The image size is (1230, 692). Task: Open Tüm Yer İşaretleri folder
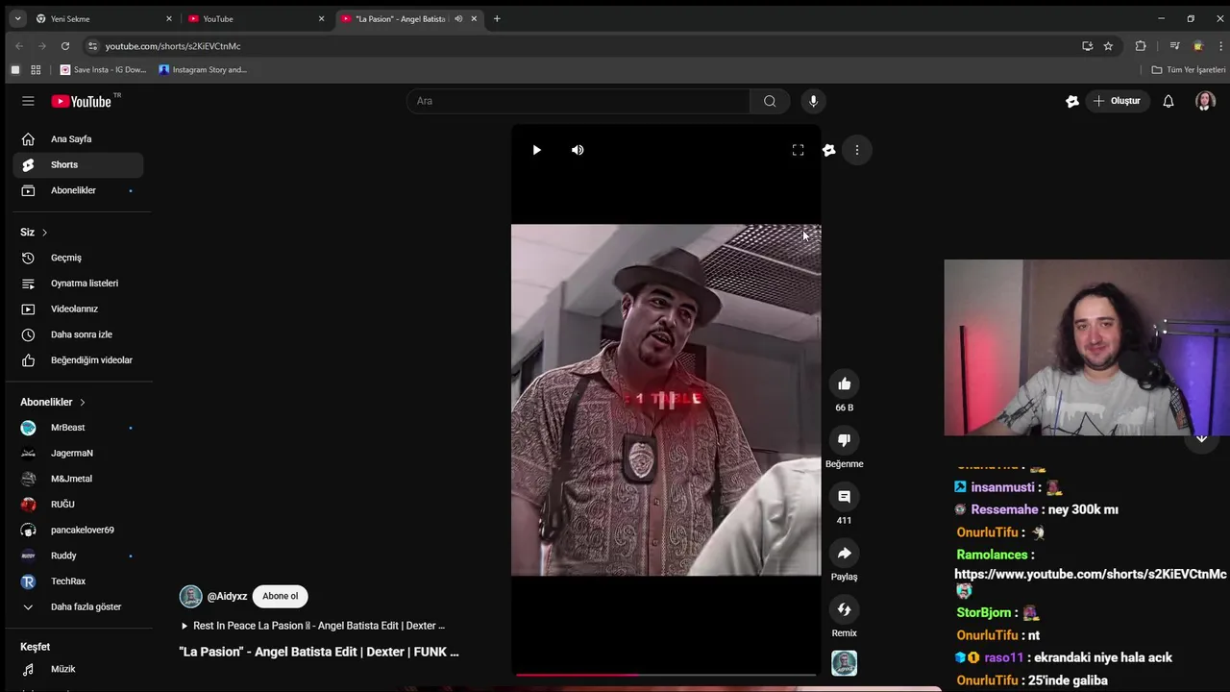point(1189,69)
